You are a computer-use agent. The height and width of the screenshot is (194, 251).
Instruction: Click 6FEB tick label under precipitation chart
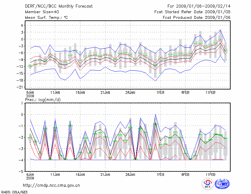(185, 174)
